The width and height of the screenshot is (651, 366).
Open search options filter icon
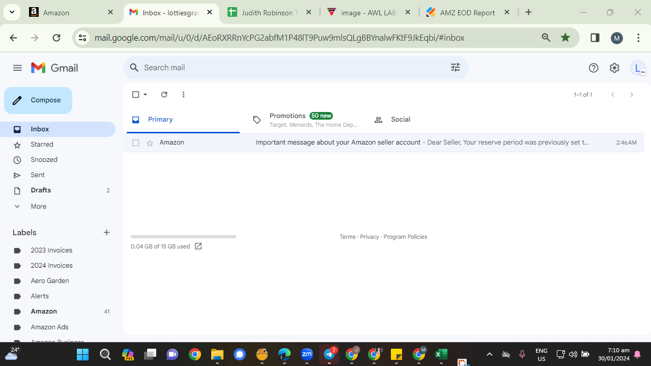click(456, 67)
